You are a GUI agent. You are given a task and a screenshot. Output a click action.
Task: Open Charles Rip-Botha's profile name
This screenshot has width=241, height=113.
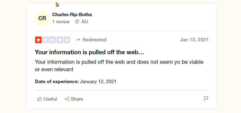pos(72,15)
